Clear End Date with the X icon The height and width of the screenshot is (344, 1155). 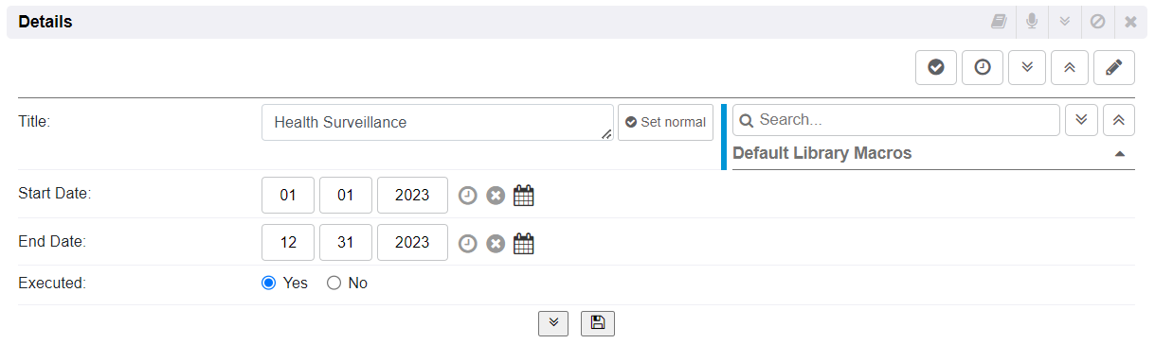pos(496,244)
